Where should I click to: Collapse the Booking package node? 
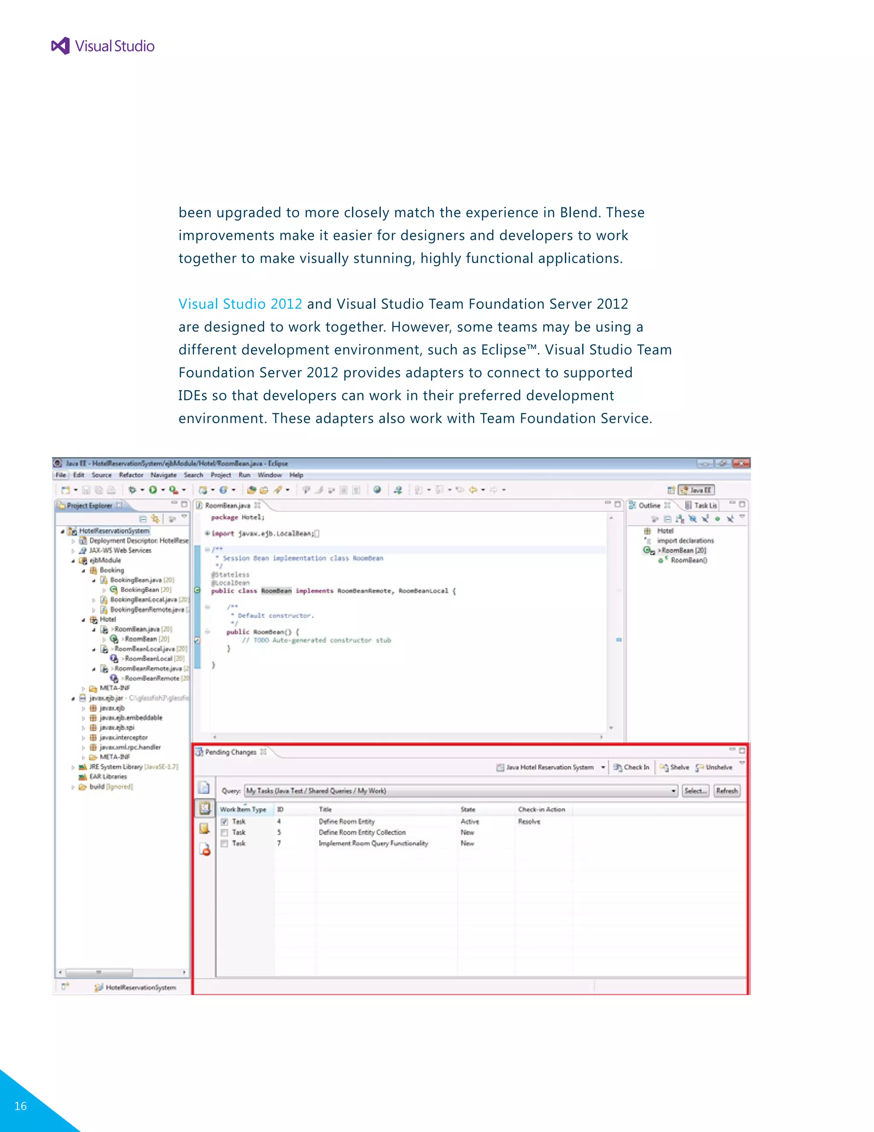pos(83,571)
